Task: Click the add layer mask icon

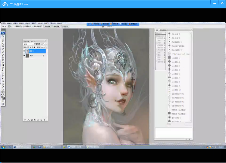Action: click(32, 120)
